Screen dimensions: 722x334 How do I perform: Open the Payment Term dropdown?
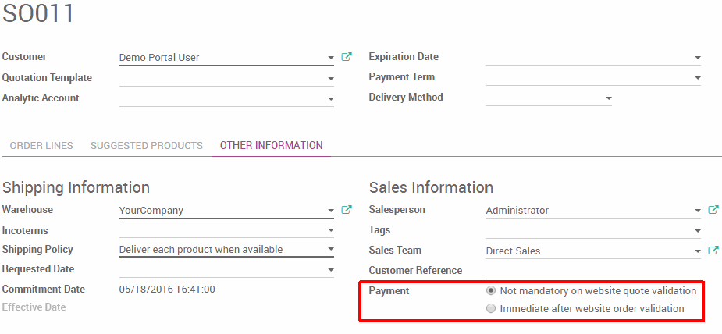point(697,78)
